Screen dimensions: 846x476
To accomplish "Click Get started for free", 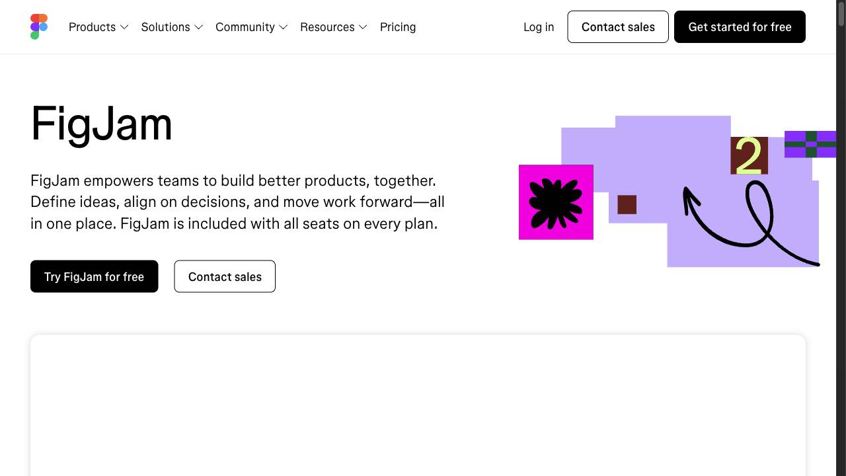I will pos(740,27).
